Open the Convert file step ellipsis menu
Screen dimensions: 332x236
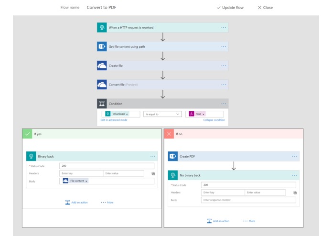pos(224,85)
